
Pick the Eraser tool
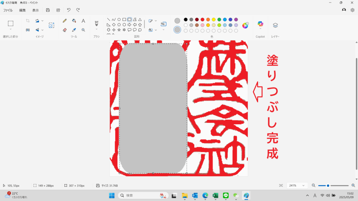pyautogui.click(x=65, y=30)
